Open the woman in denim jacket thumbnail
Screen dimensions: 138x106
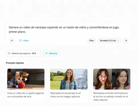click(x=69, y=79)
